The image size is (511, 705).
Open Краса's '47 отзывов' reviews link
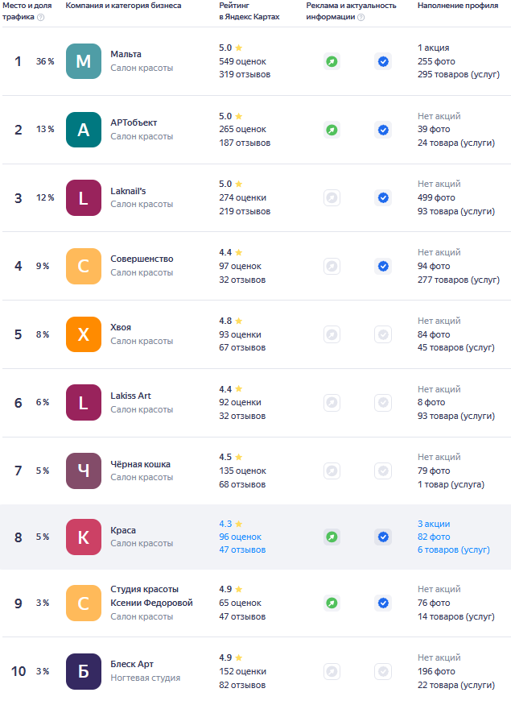pos(242,549)
